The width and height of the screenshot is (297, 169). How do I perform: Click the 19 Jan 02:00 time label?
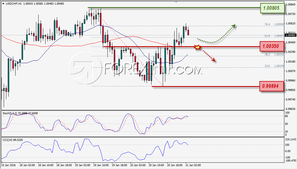(x=83, y=165)
